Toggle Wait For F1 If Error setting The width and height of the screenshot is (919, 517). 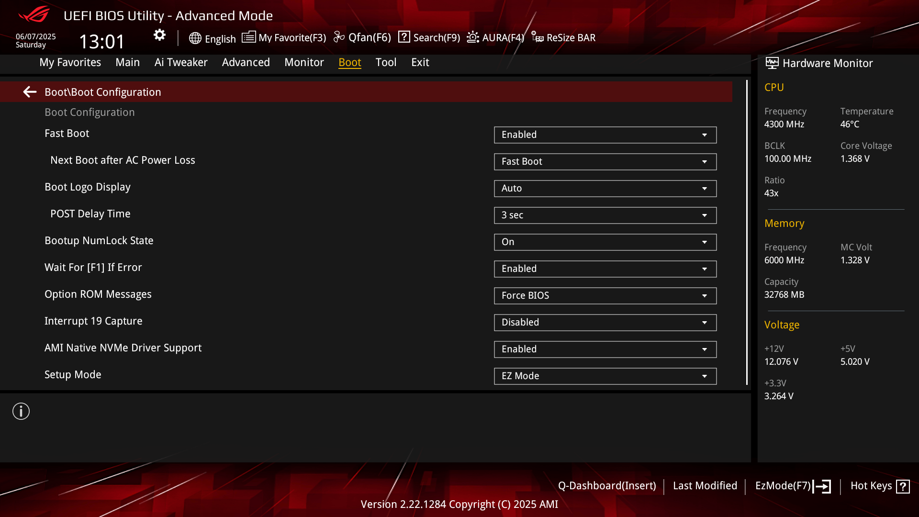coord(605,269)
